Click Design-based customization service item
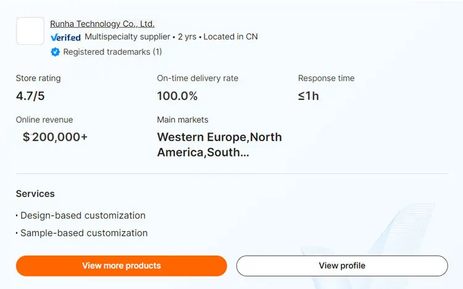The image size is (463, 289). [83, 216]
